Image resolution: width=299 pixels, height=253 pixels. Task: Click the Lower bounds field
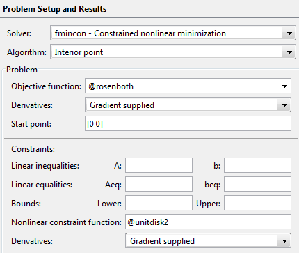pos(159,203)
